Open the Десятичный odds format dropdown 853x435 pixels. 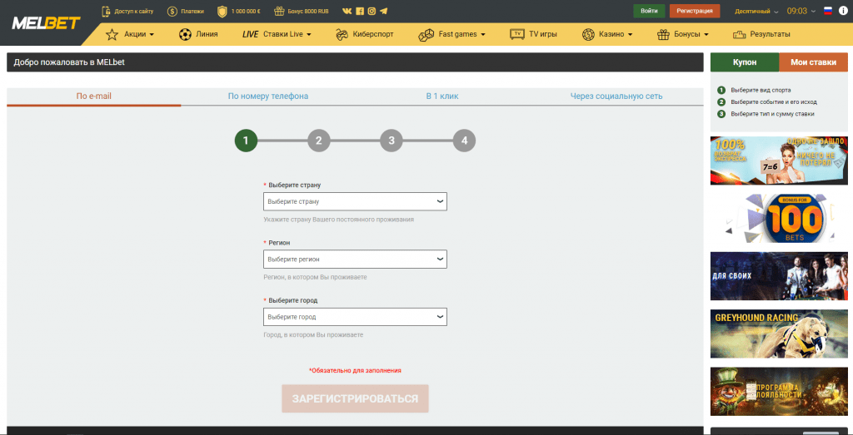(756, 11)
